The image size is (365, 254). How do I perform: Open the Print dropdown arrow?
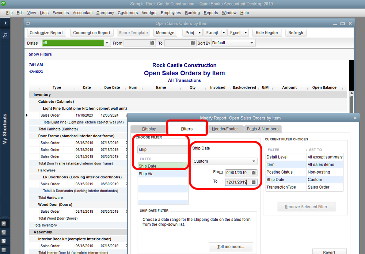click(x=199, y=33)
